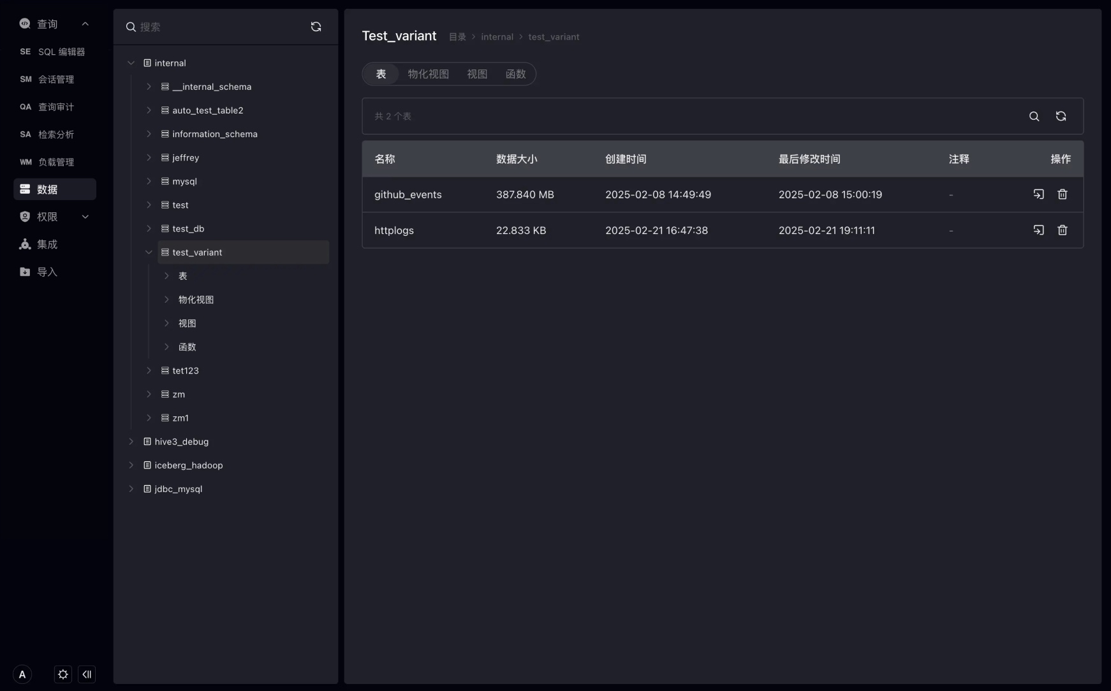This screenshot has height=691, width=1111.
Task: Refresh the table list
Action: [x=1061, y=117]
